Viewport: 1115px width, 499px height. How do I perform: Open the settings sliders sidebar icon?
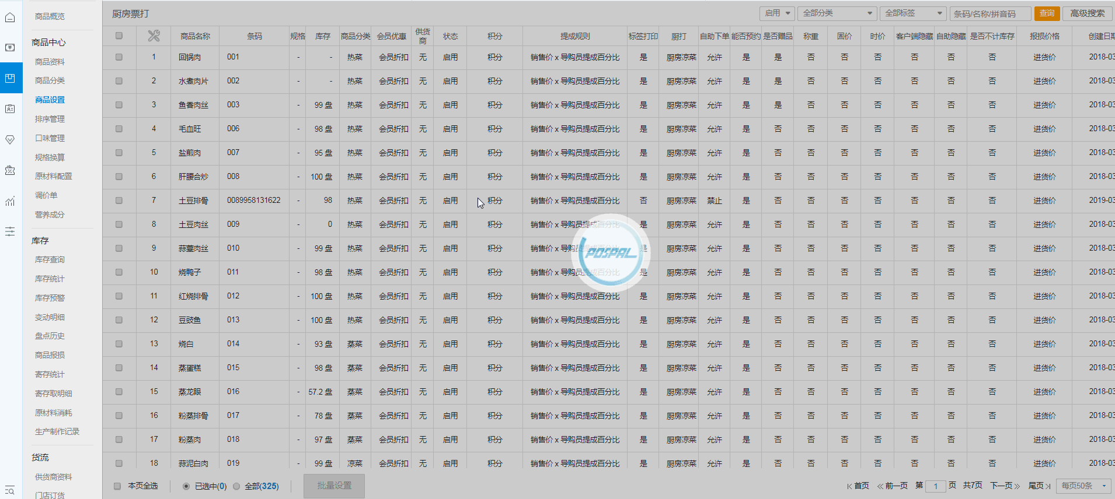tap(10, 231)
